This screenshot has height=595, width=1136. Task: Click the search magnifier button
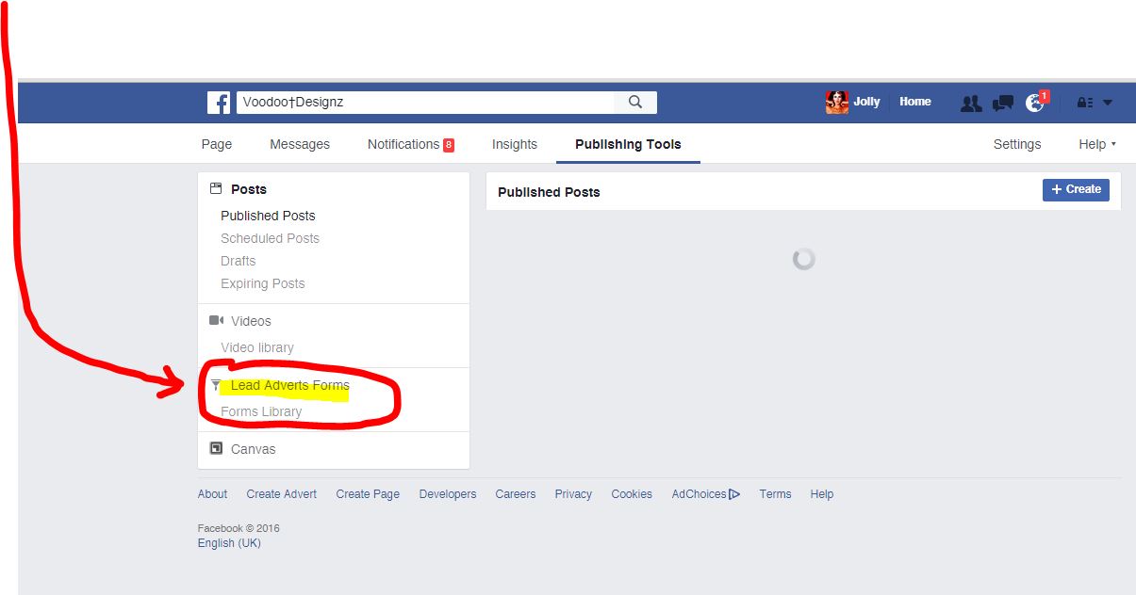point(635,103)
